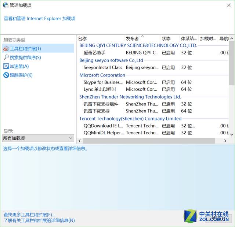The image size is (235, 227).
Task: Sort by the 导航 column header
Action: (223, 38)
